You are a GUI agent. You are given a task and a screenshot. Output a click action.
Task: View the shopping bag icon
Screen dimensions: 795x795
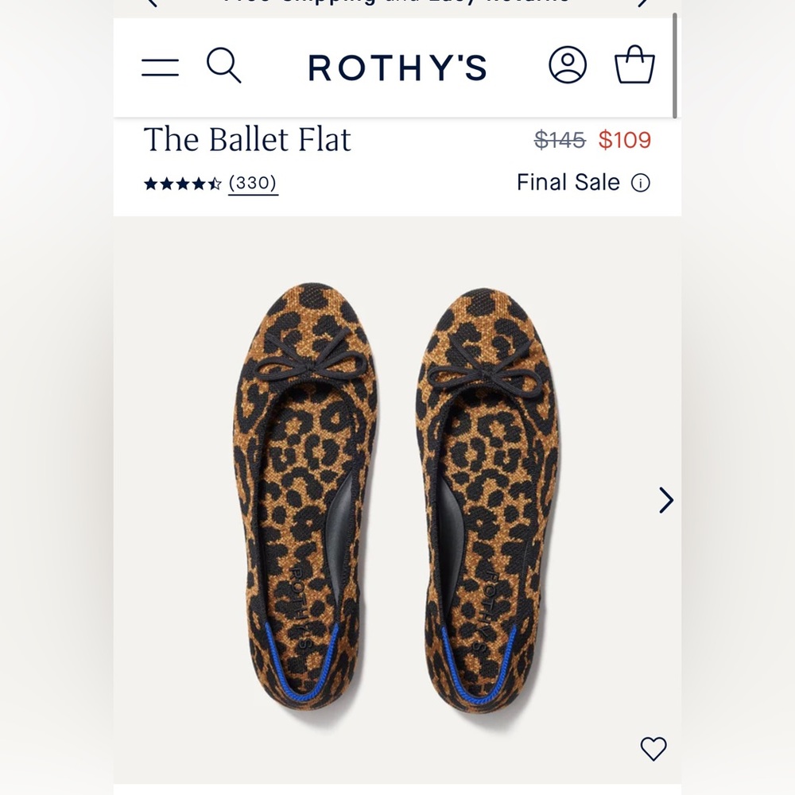(x=634, y=67)
